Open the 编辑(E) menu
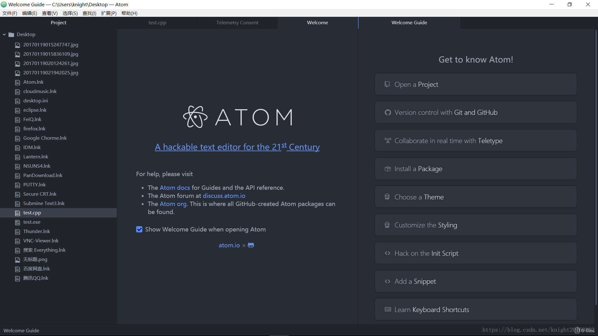The image size is (598, 336). coord(30,13)
